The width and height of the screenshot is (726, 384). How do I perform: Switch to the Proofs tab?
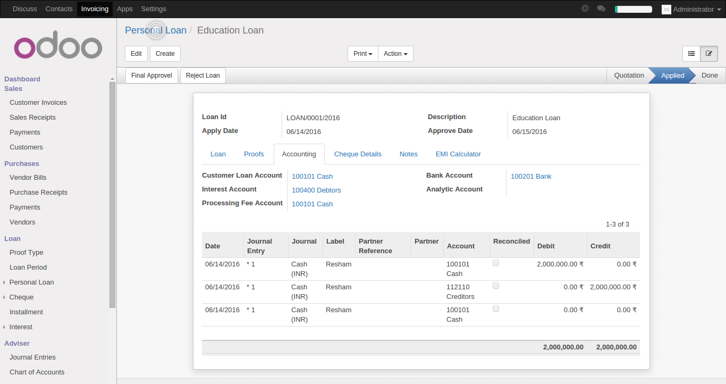point(254,154)
